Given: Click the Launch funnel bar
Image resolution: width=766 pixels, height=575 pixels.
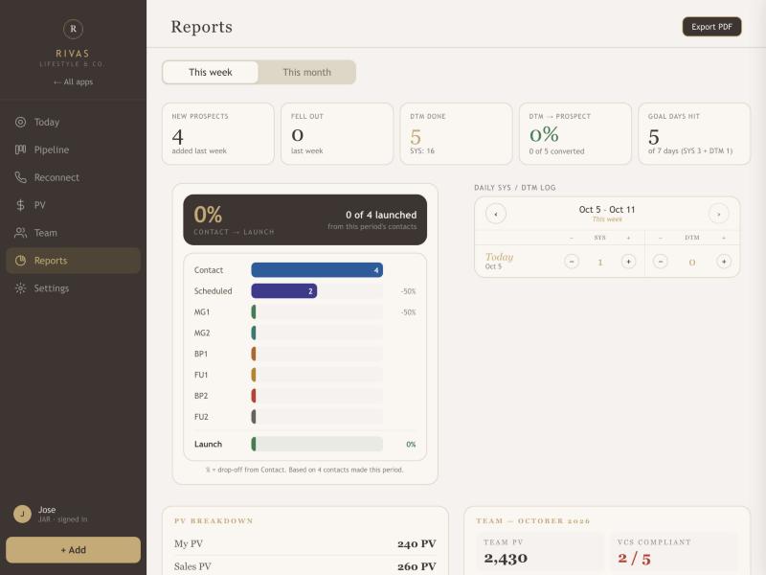Looking at the screenshot, I should coord(317,444).
